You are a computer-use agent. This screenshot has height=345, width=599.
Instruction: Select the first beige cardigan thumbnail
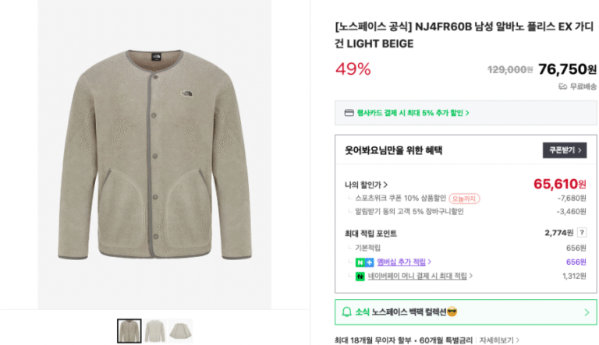129,331
